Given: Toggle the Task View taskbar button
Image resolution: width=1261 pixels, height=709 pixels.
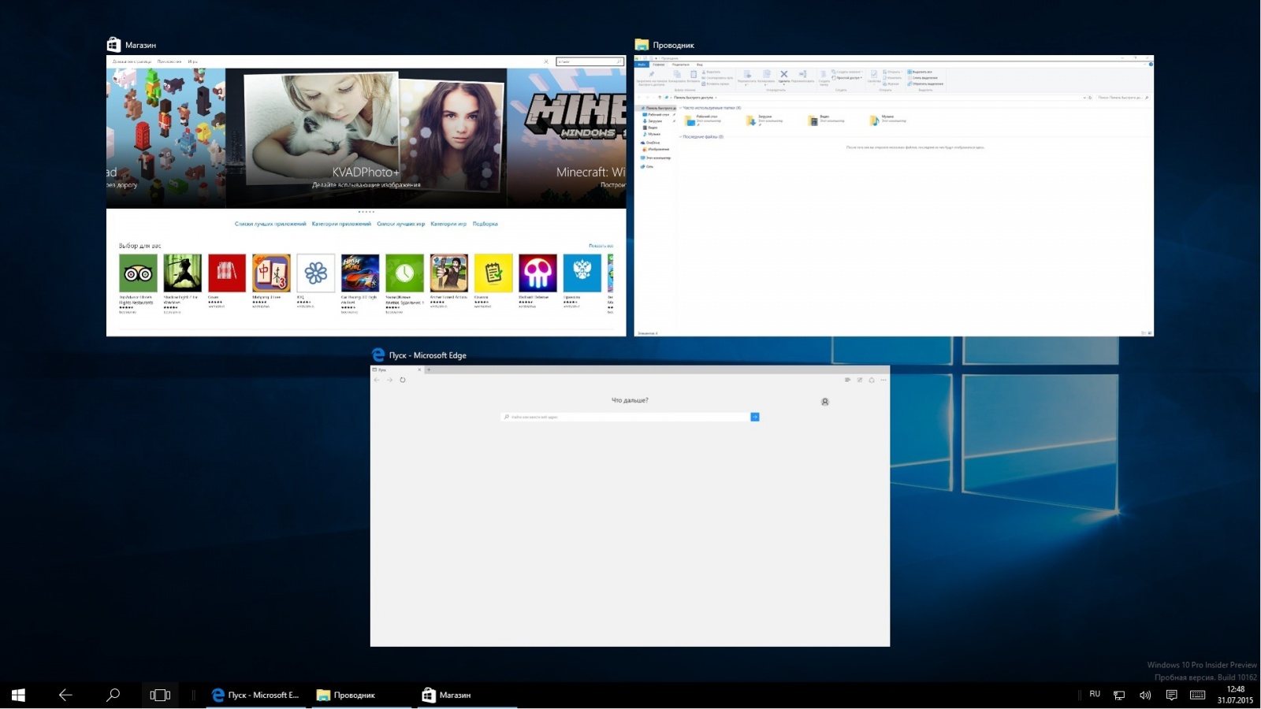Looking at the screenshot, I should pos(160,695).
